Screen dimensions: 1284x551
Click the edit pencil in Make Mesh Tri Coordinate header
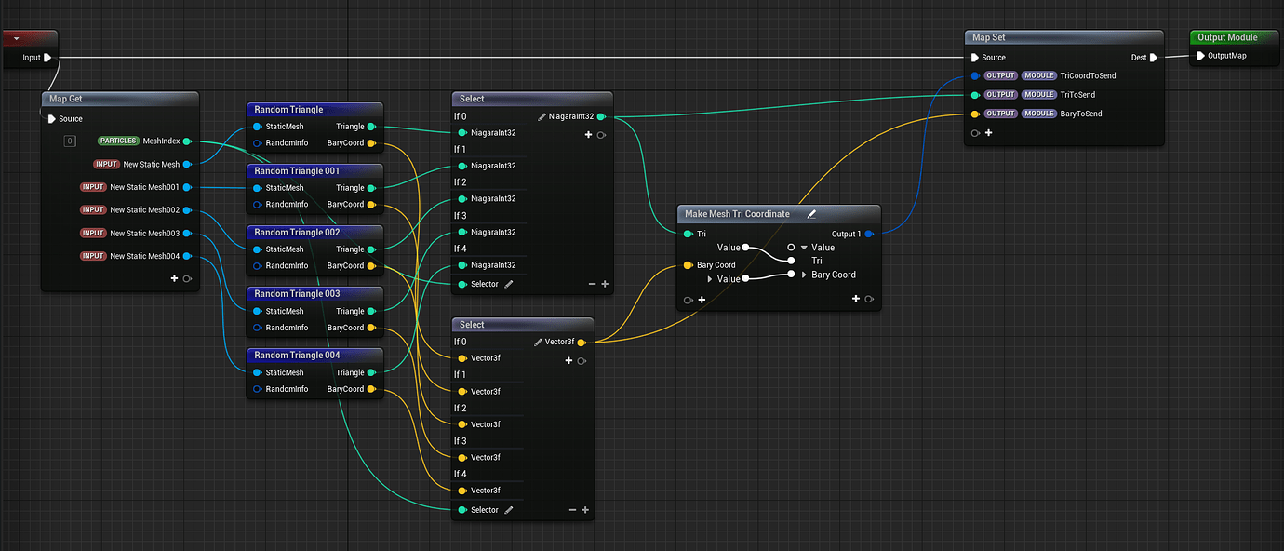(x=811, y=214)
